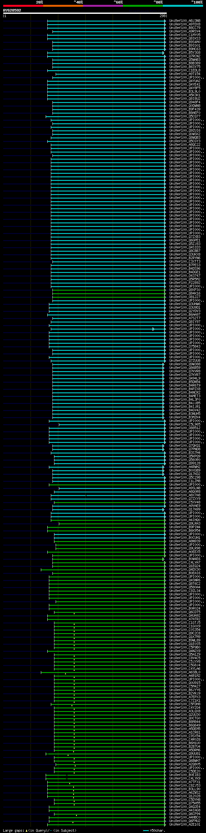
Task: Click label UniRef100_O81227
Action: (185, 297)
